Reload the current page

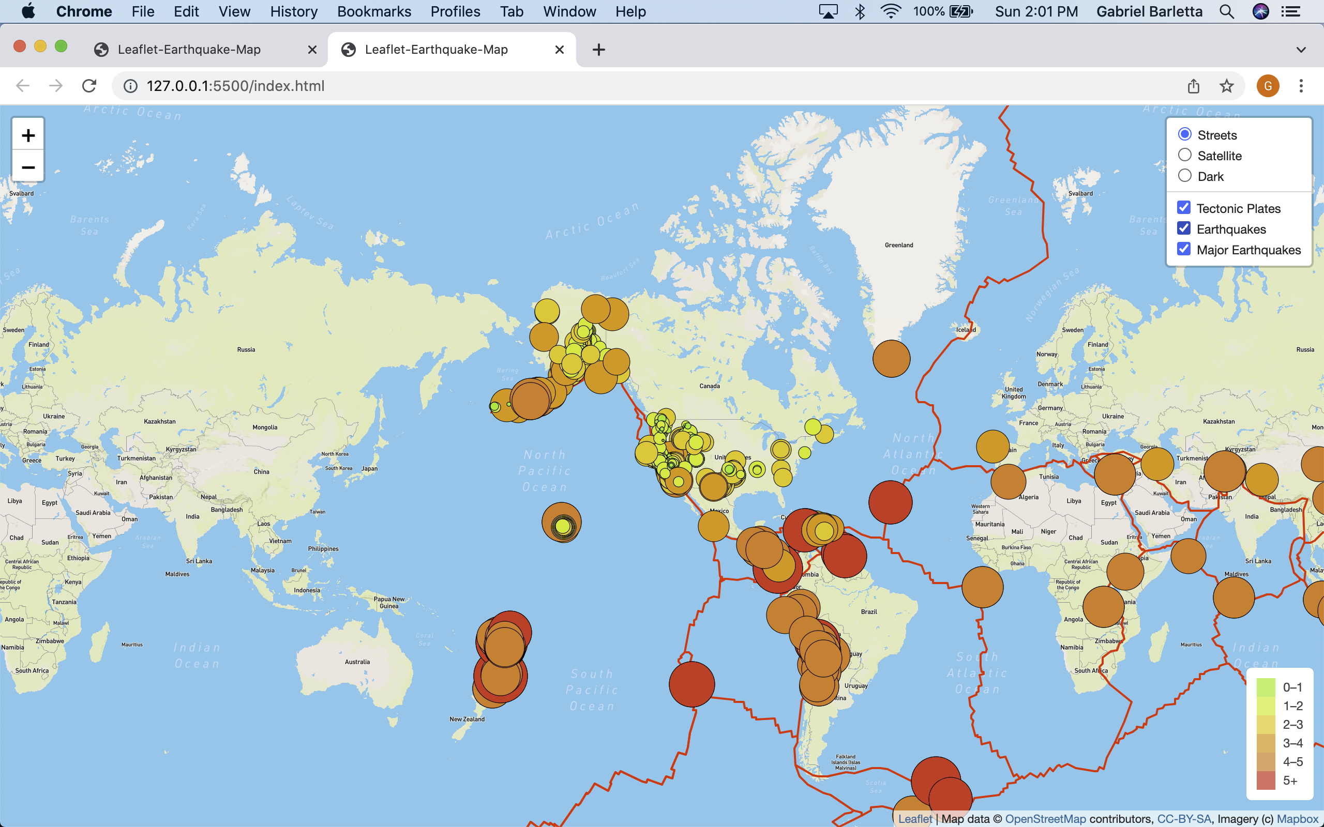click(x=89, y=86)
